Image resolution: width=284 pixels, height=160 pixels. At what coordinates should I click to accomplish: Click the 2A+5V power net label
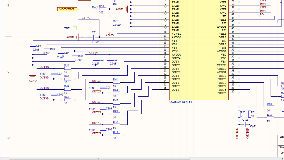[x=86, y=18]
